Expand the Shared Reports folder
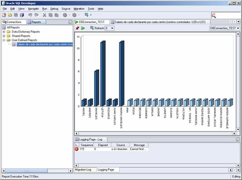Screen dimensions: 242x180 (4, 36)
